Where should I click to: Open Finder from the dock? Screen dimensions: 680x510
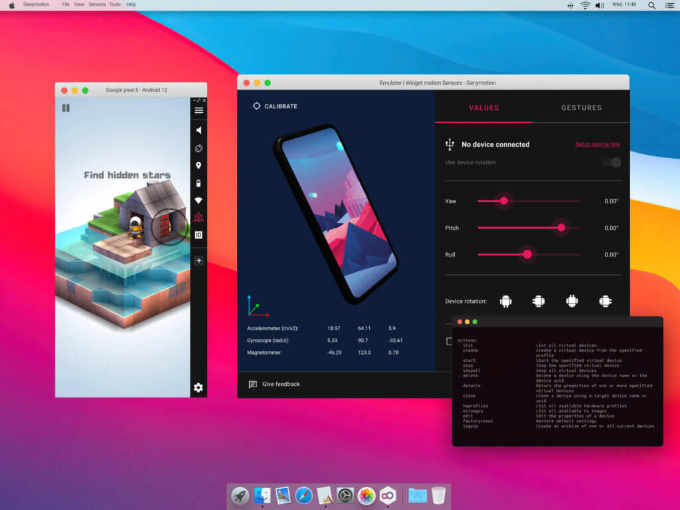(262, 495)
